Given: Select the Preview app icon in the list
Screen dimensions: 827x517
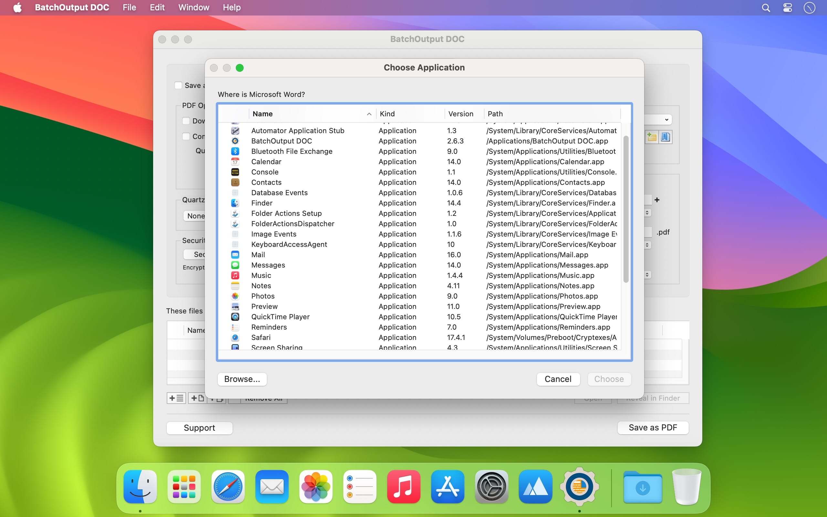Looking at the screenshot, I should point(235,306).
